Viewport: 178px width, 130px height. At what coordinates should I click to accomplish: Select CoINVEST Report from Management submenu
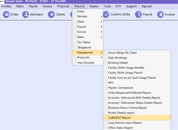119,118
